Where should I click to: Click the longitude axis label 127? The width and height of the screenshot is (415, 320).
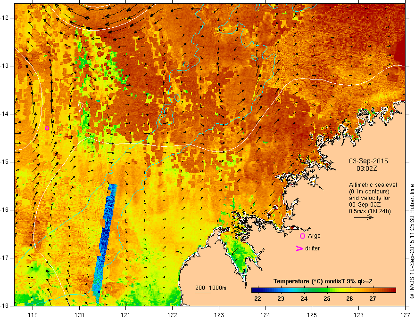pos(405,315)
